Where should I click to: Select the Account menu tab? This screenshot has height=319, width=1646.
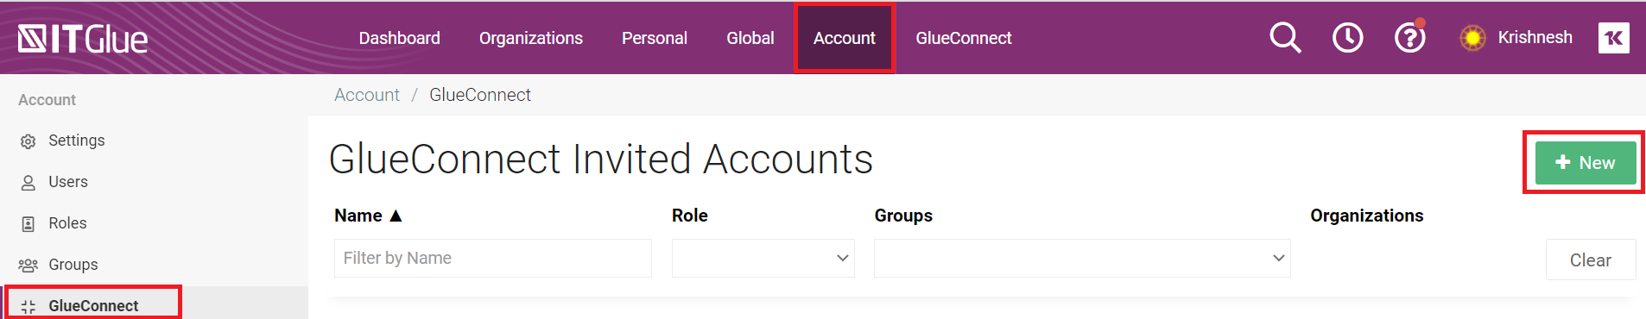click(845, 38)
